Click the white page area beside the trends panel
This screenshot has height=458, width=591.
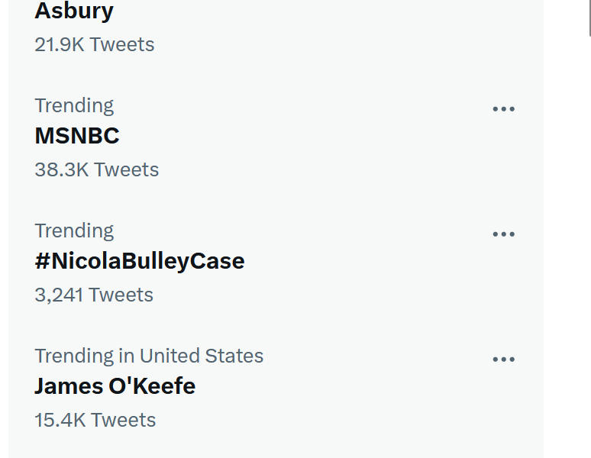[x=565, y=229]
